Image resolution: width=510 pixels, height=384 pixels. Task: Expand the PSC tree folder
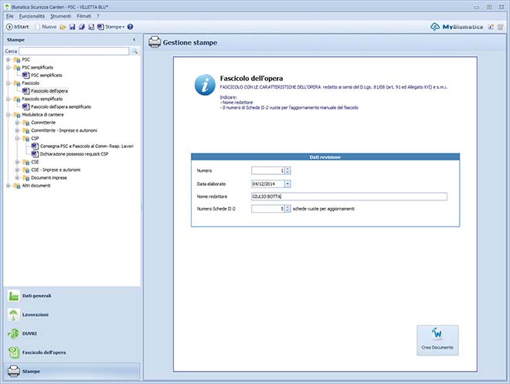coord(8,59)
